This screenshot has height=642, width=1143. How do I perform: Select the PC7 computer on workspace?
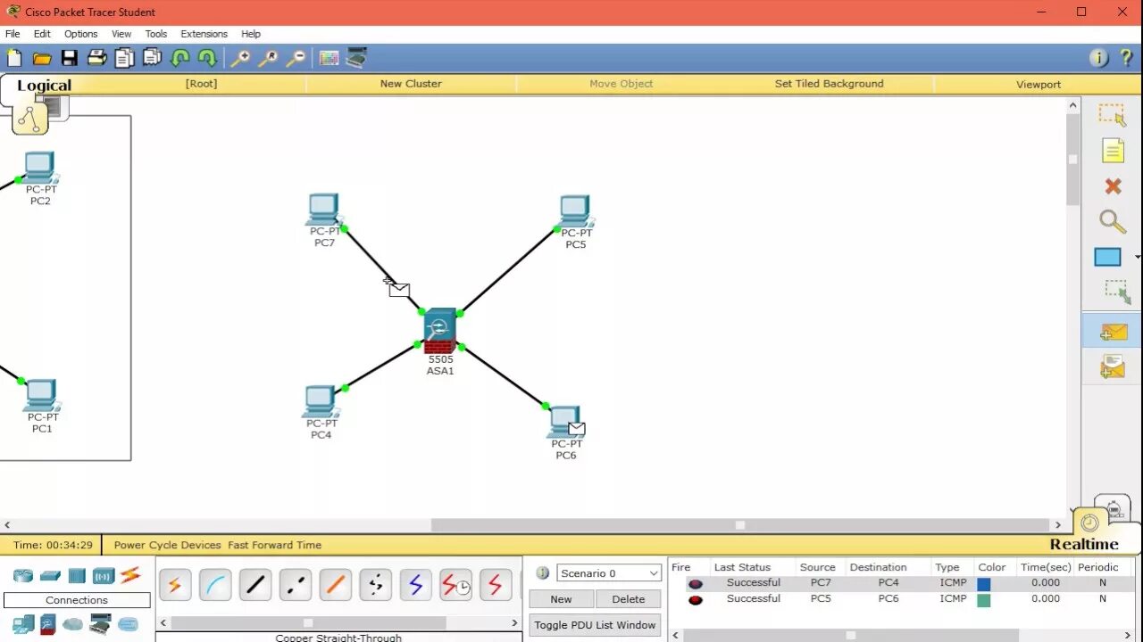[323, 210]
